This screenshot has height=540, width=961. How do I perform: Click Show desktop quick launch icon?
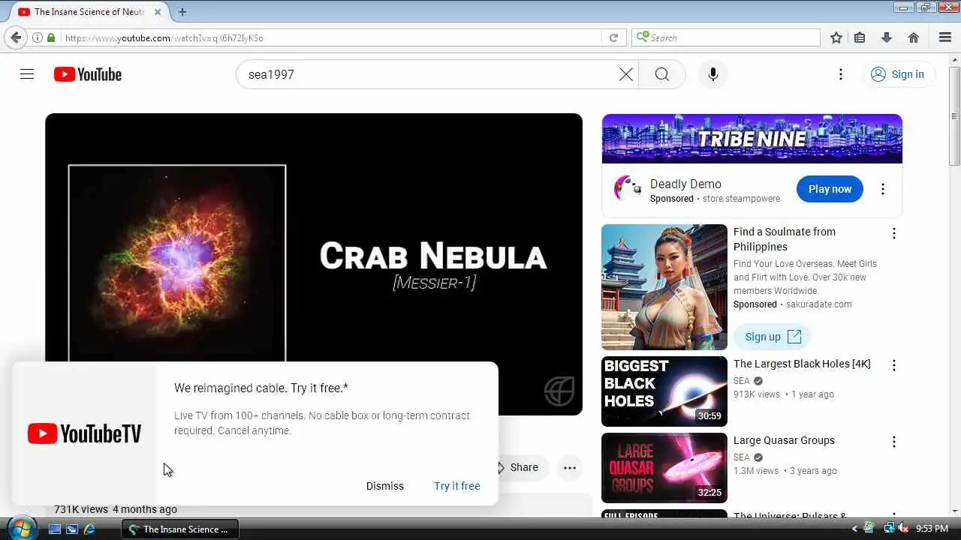point(55,529)
